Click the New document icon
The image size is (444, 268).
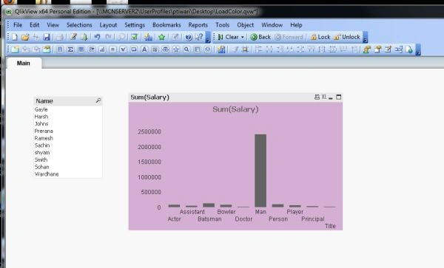point(15,37)
